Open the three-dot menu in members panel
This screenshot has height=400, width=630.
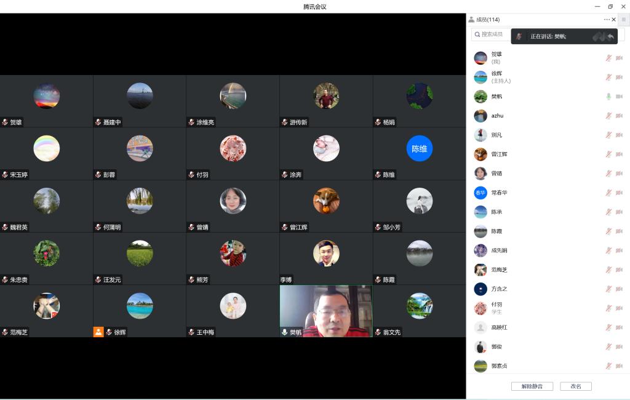pyautogui.click(x=607, y=20)
